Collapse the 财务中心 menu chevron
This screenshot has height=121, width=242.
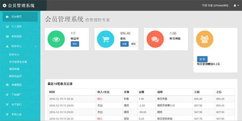[35, 46]
